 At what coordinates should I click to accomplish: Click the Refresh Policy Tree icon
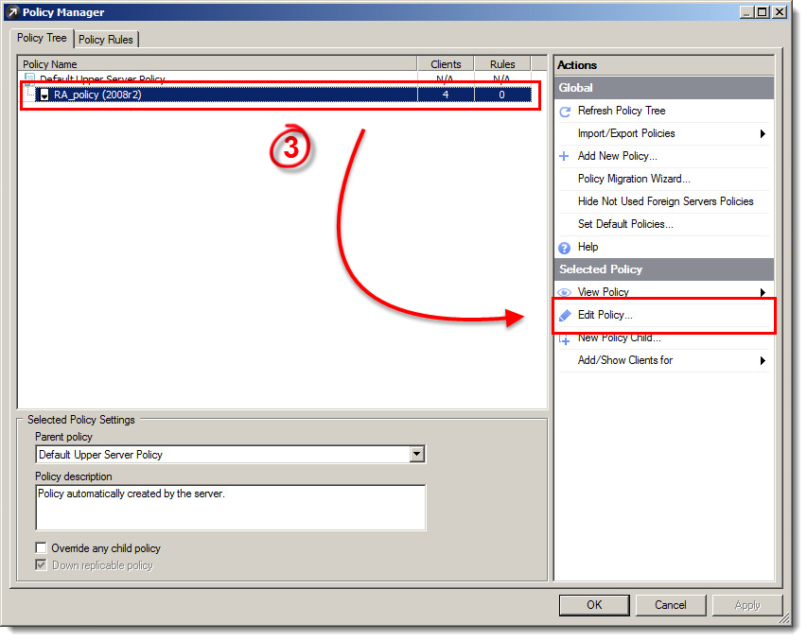click(x=566, y=111)
